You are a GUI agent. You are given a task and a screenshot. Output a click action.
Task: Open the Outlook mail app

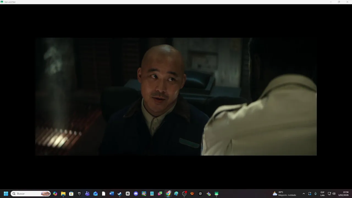pyautogui.click(x=95, y=194)
